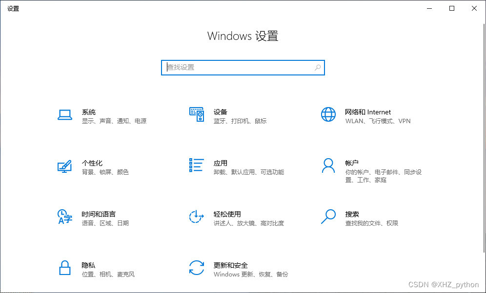Open the 个性化 paintbrush icon

click(x=64, y=166)
